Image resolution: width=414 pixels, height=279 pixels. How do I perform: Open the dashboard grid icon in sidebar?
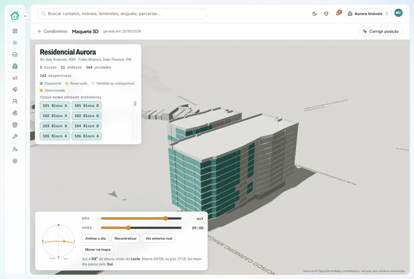15,31
